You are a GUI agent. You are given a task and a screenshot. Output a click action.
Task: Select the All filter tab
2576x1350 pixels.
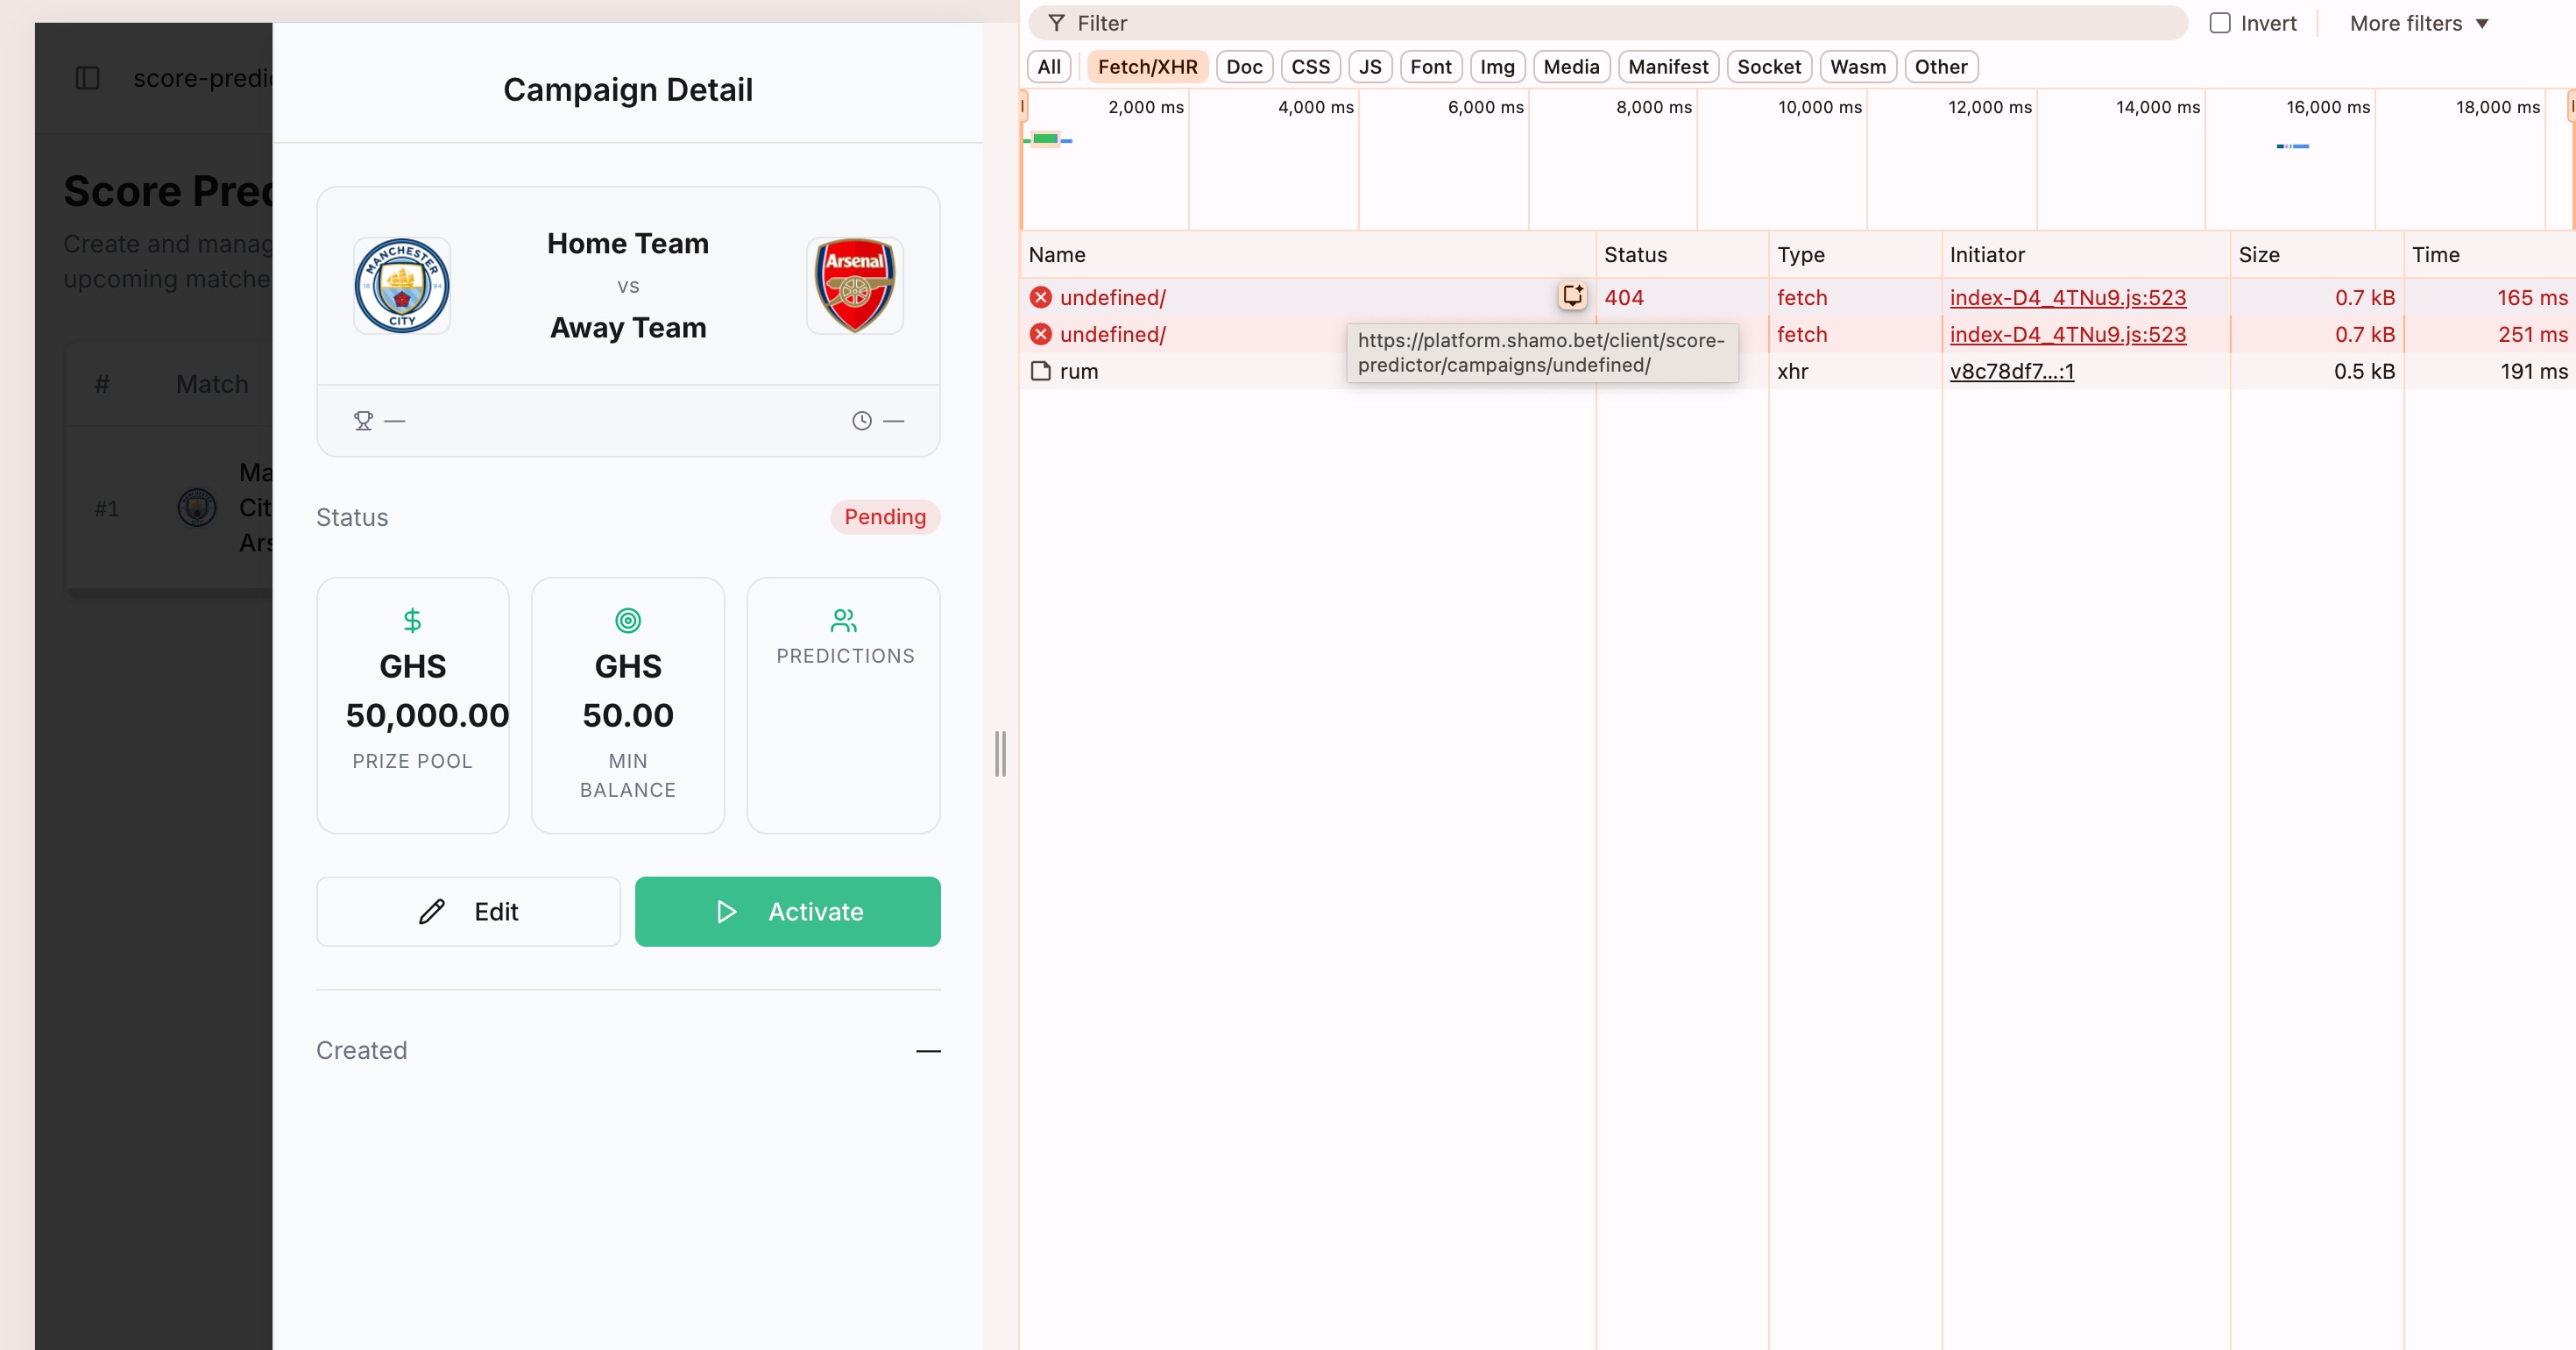click(1049, 67)
